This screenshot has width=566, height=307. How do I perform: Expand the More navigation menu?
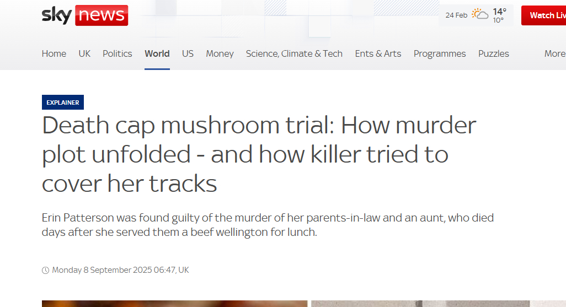554,53
